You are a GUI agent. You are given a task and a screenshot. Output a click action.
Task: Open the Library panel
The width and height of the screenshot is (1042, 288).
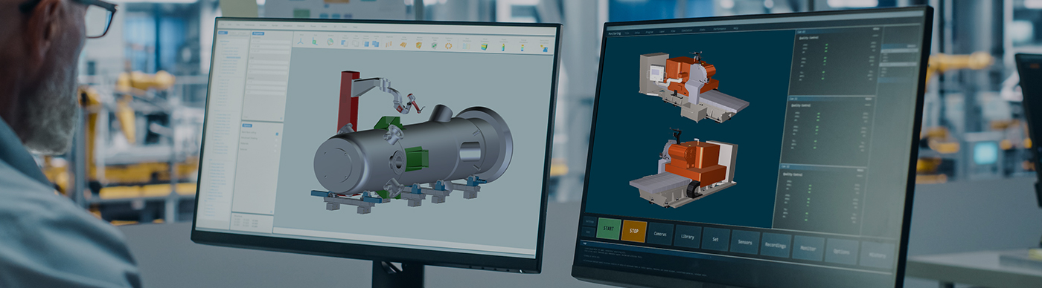click(x=688, y=237)
